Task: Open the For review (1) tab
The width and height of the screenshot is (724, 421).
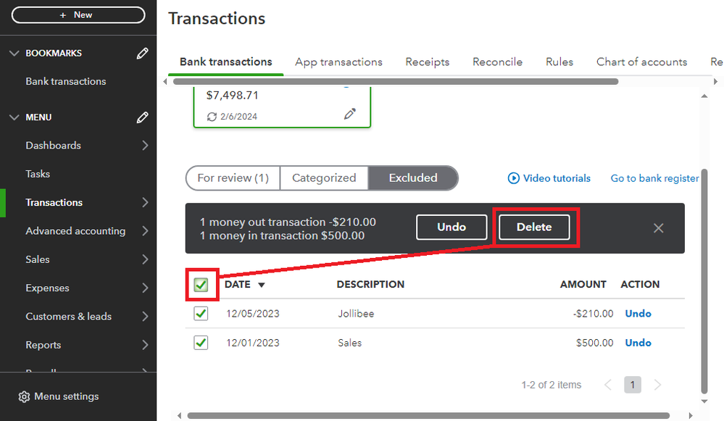Action: (x=233, y=178)
